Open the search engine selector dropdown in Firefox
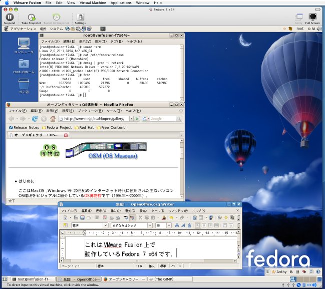The width and height of the screenshot is (325, 289). pyautogui.click(x=146, y=119)
